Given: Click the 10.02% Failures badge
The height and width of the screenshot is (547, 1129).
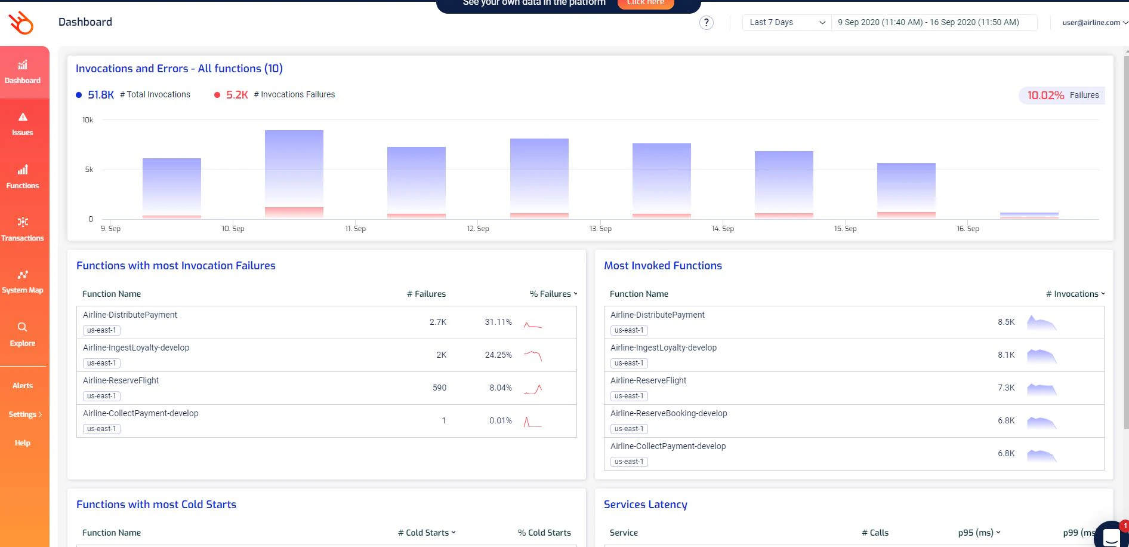Looking at the screenshot, I should point(1062,96).
